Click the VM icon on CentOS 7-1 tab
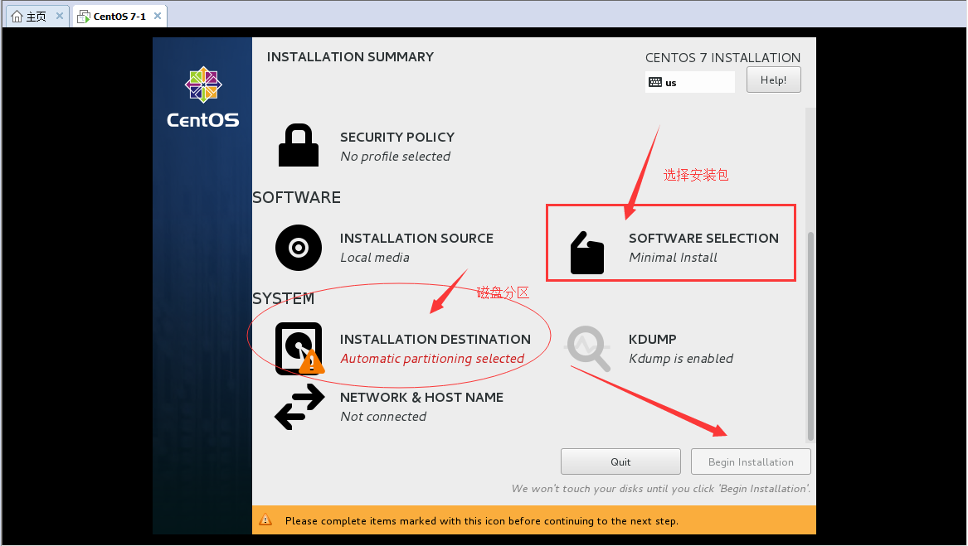The width and height of the screenshot is (968, 546). pyautogui.click(x=83, y=17)
